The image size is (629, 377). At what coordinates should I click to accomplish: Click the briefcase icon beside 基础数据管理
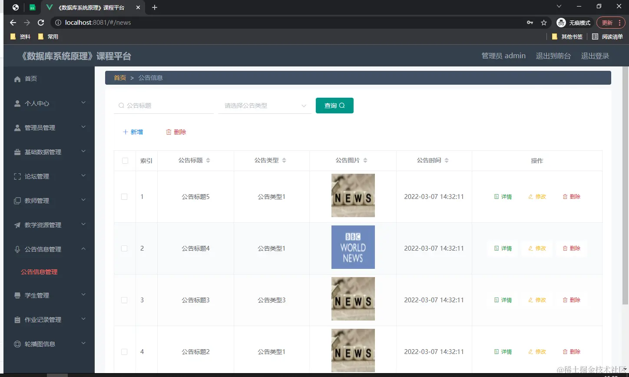click(17, 152)
